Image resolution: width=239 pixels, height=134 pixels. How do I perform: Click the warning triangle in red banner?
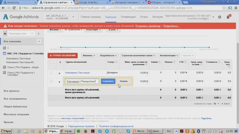tap(5, 26)
